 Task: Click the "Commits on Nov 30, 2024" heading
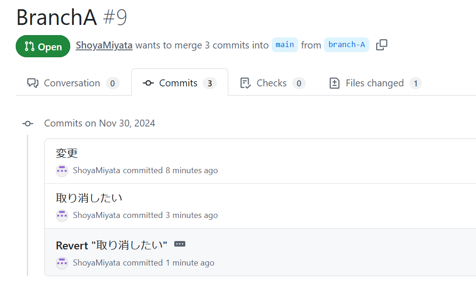click(x=99, y=123)
